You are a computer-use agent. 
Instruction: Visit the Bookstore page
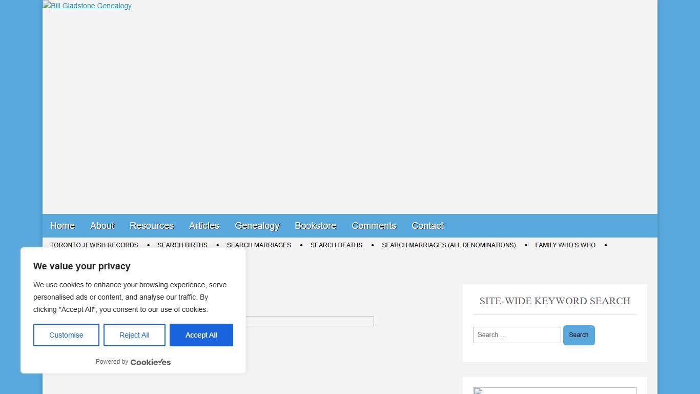click(315, 226)
